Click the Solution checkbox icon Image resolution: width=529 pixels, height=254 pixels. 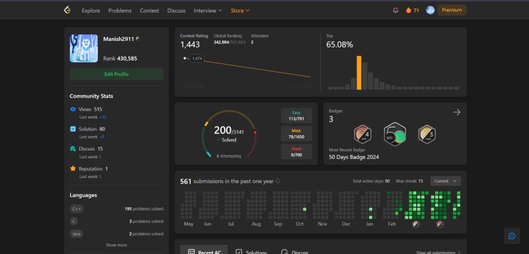click(73, 129)
